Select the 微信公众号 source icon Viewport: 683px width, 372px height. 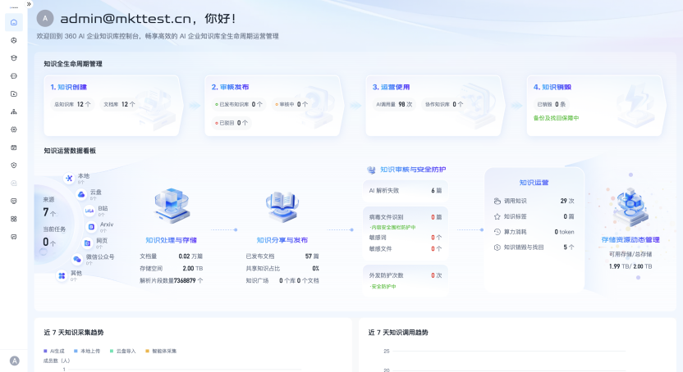coord(77,259)
